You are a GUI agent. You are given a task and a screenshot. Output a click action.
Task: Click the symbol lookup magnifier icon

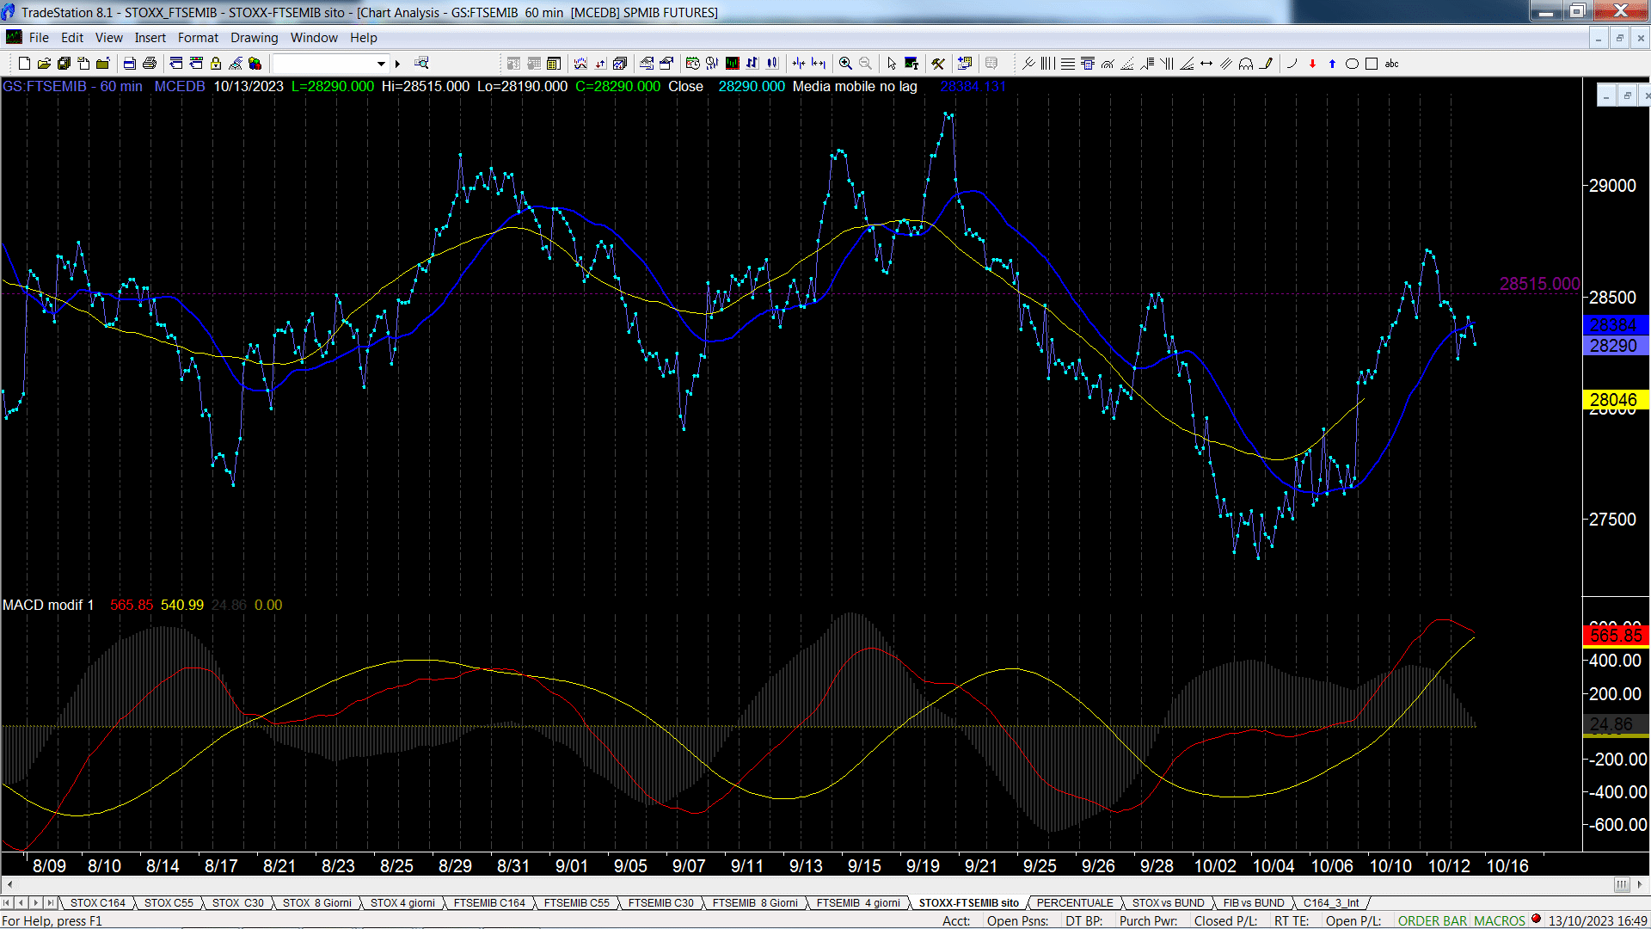coord(421,64)
